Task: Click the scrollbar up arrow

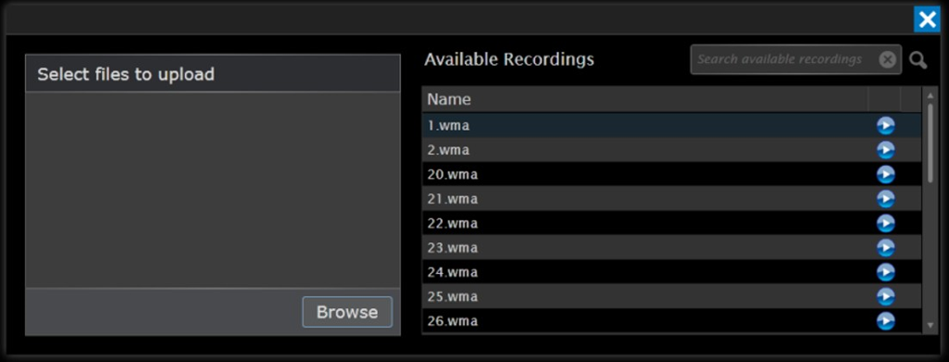Action: coord(930,96)
